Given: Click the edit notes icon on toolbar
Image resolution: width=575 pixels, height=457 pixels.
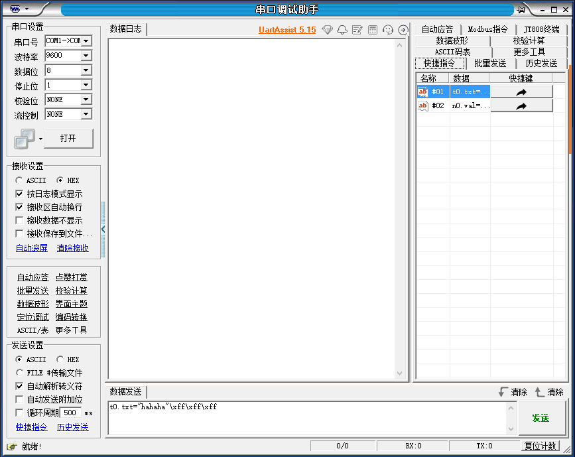Looking at the screenshot, I should pyautogui.click(x=355, y=31).
